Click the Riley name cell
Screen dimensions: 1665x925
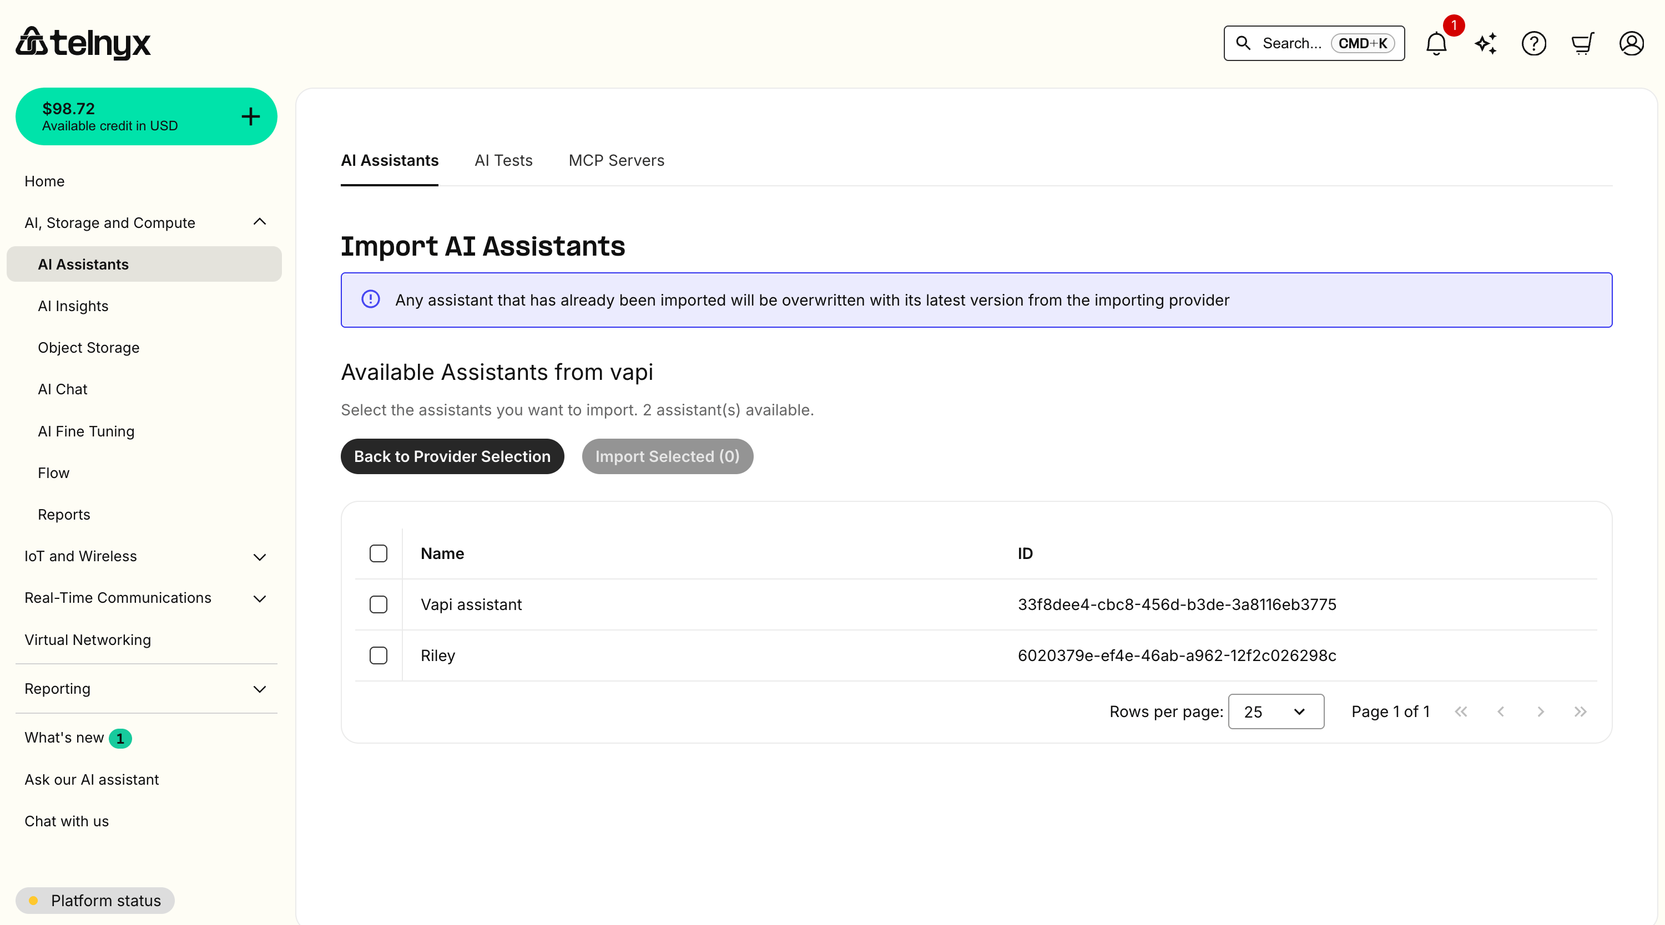(437, 655)
